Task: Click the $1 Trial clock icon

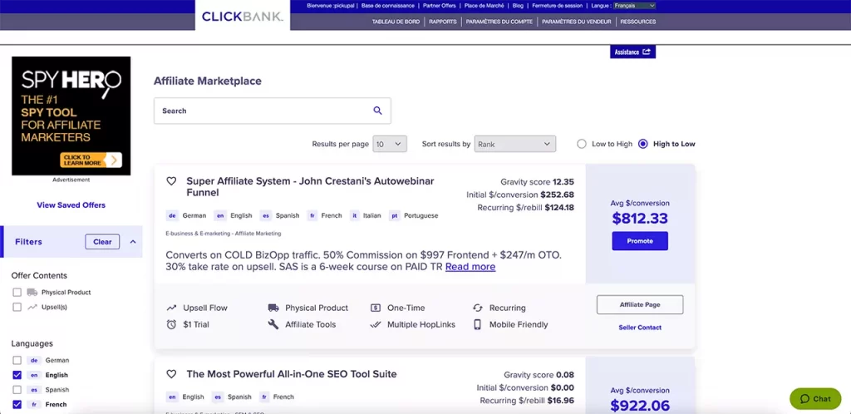Action: coord(171,324)
